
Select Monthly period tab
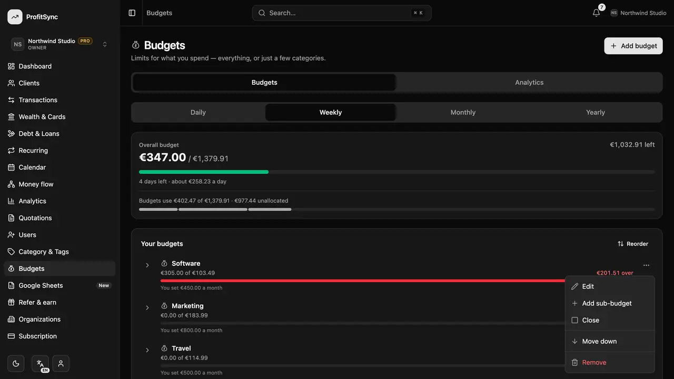[463, 112]
